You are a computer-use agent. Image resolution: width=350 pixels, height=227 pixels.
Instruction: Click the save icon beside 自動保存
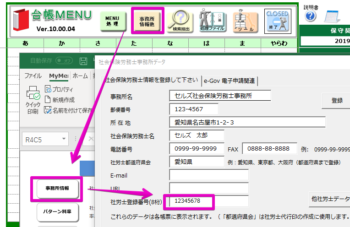coord(83,61)
